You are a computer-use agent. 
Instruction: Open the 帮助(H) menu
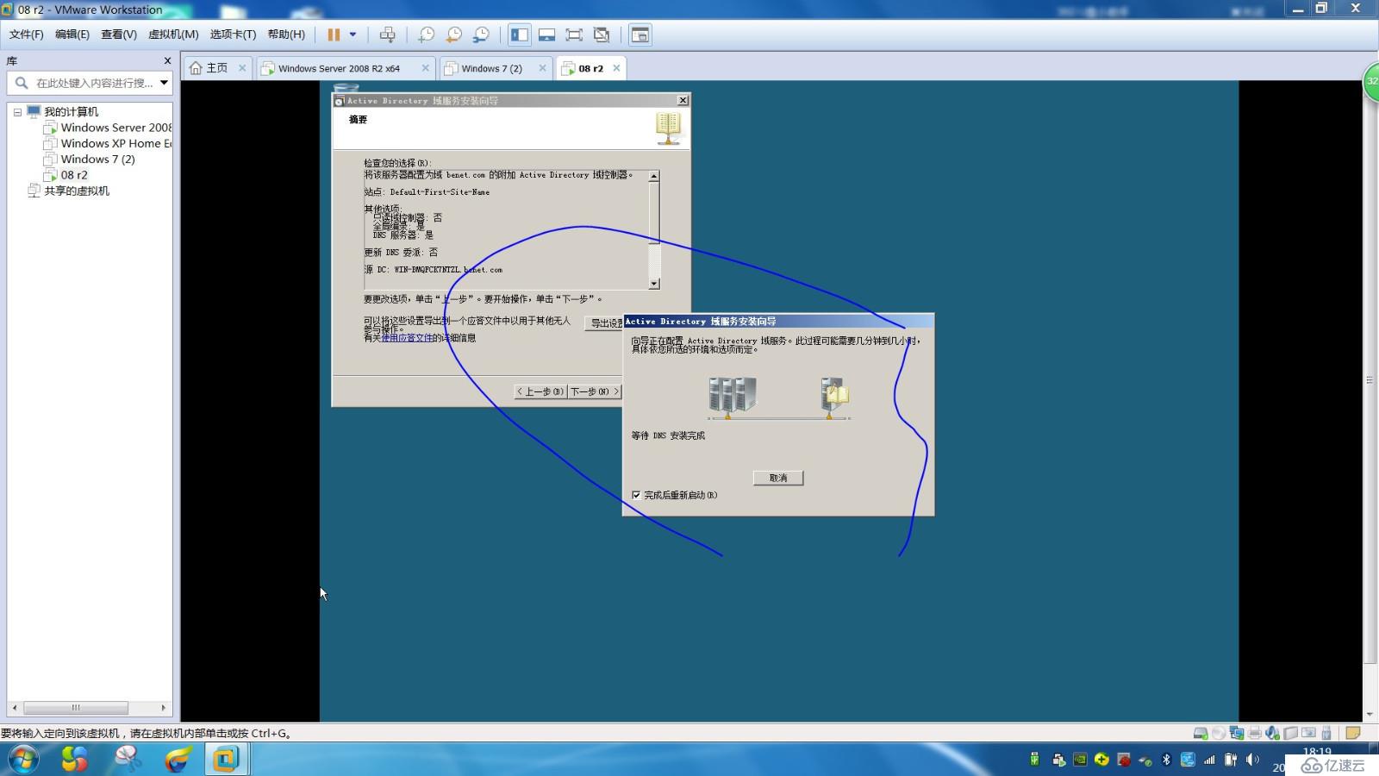tap(286, 34)
